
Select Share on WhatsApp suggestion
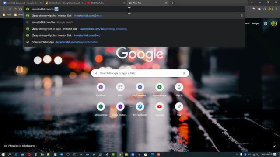tap(134, 42)
